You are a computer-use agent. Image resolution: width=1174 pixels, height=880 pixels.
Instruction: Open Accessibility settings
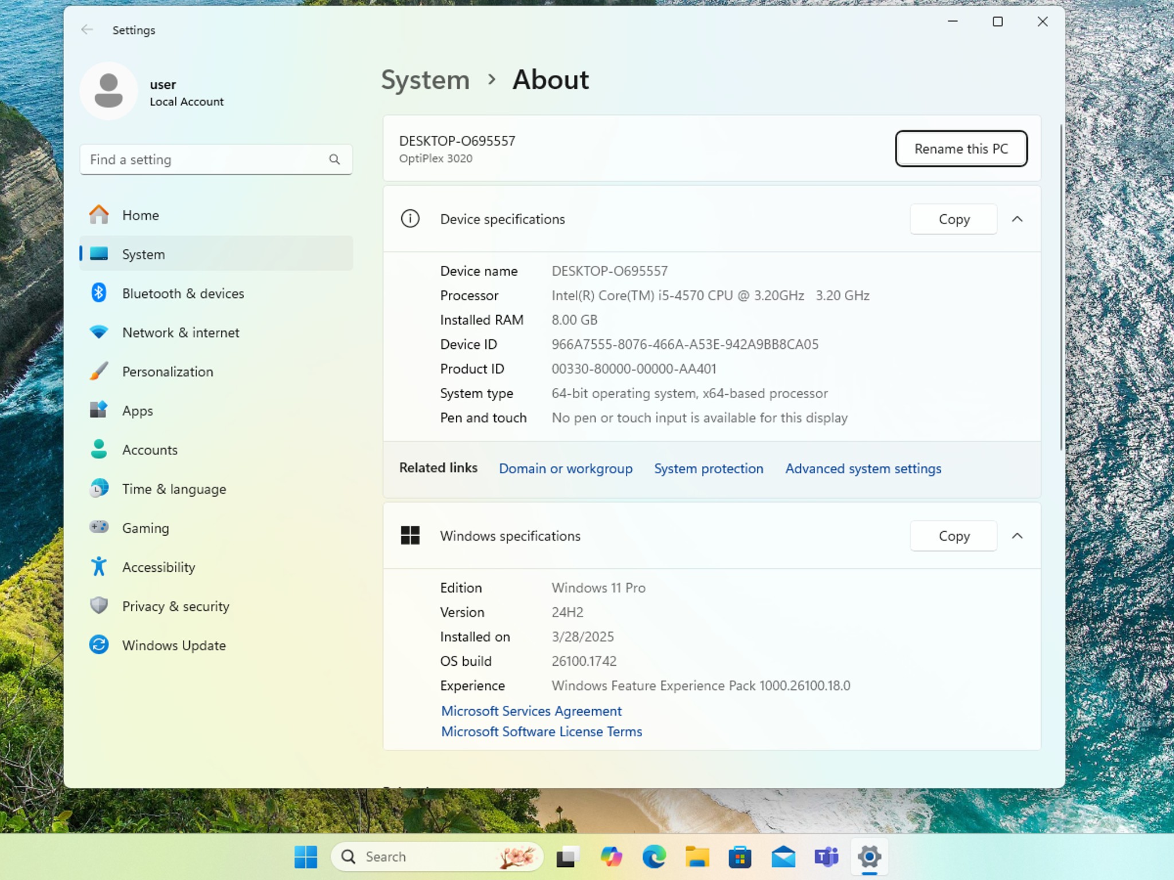point(216,567)
